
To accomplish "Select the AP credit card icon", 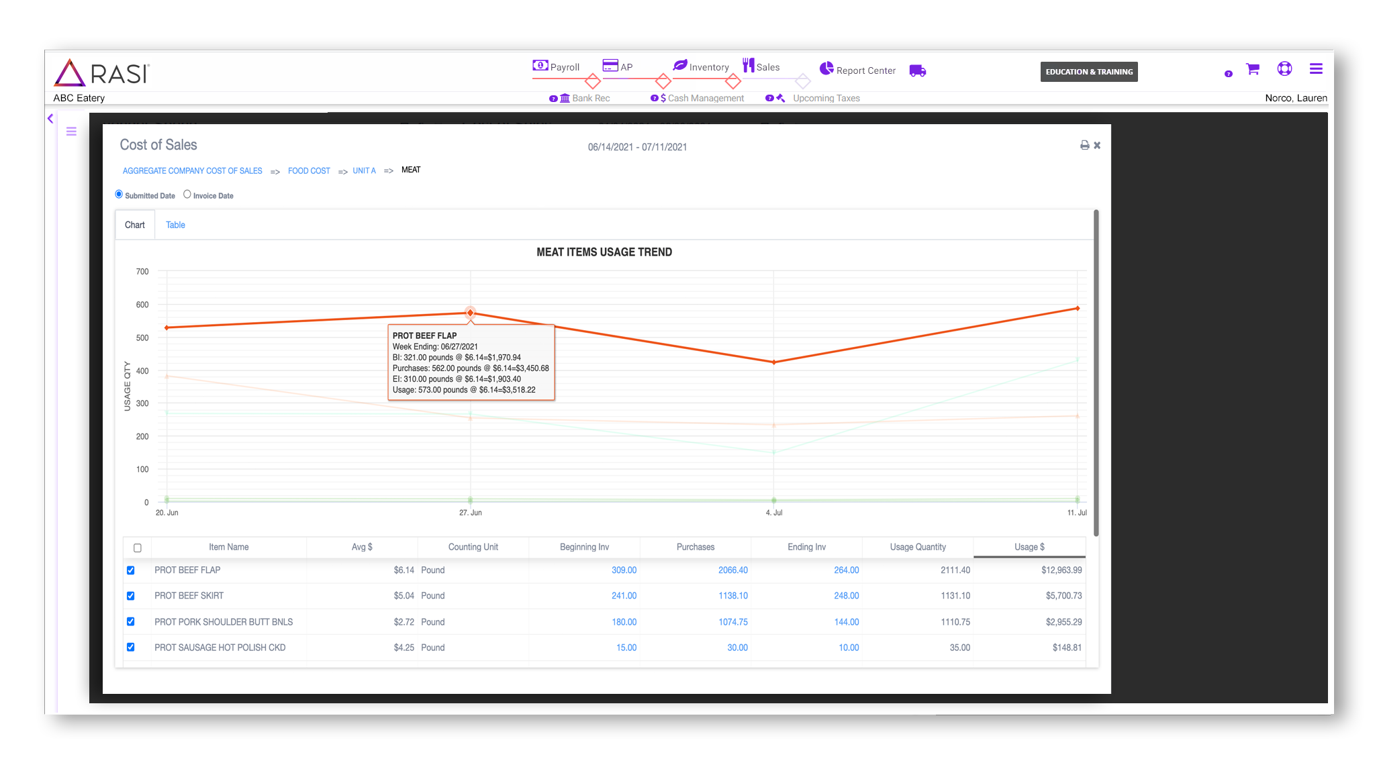I will 611,65.
